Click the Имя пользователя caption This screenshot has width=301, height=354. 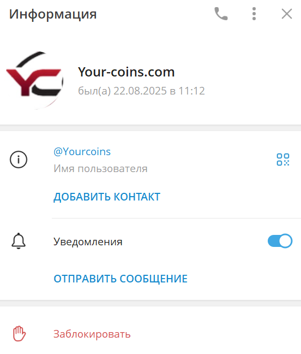coord(100,169)
